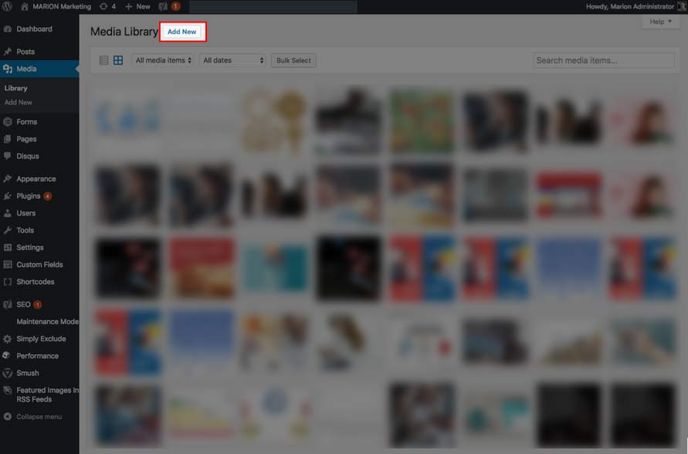Click the WordPress logo icon
The height and width of the screenshot is (454, 688).
(x=8, y=6)
